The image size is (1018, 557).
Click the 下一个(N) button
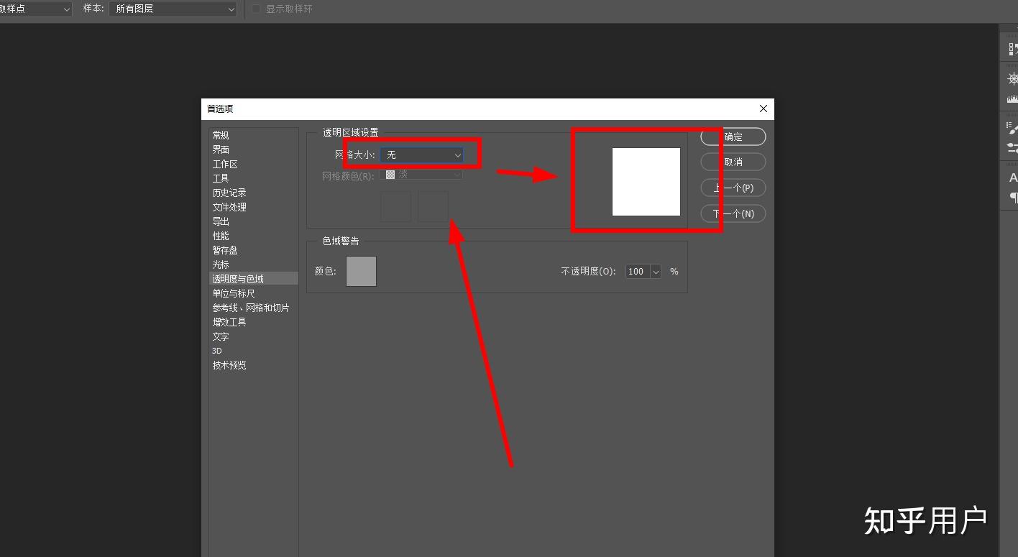[733, 213]
